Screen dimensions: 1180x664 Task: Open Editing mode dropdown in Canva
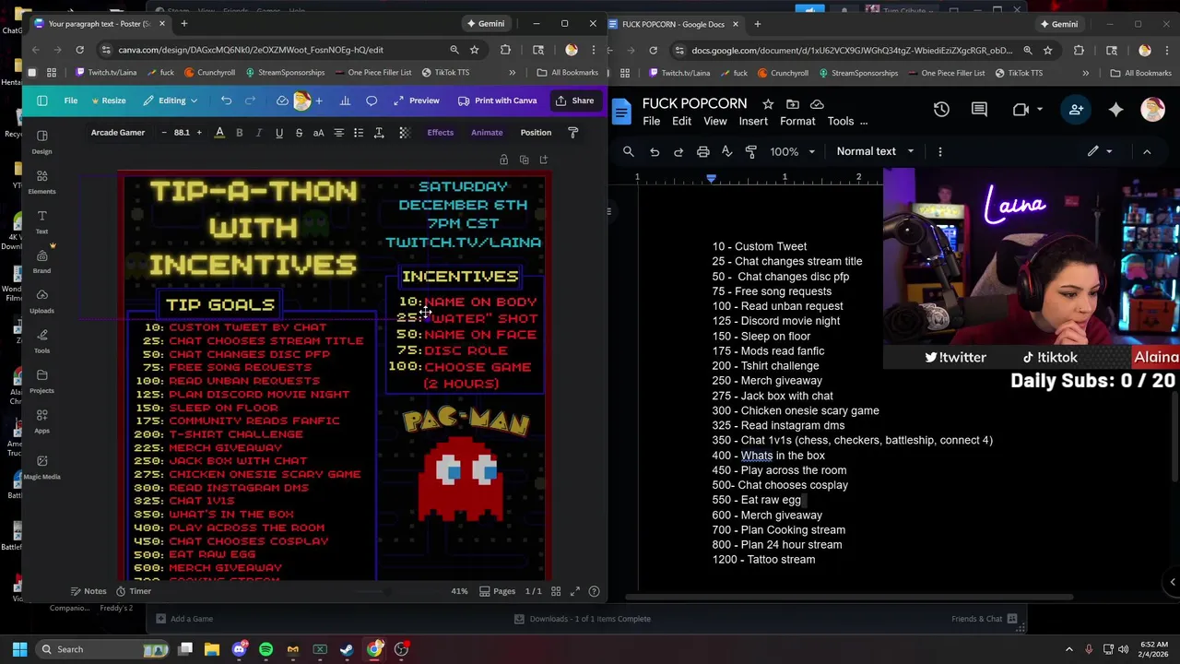(171, 101)
